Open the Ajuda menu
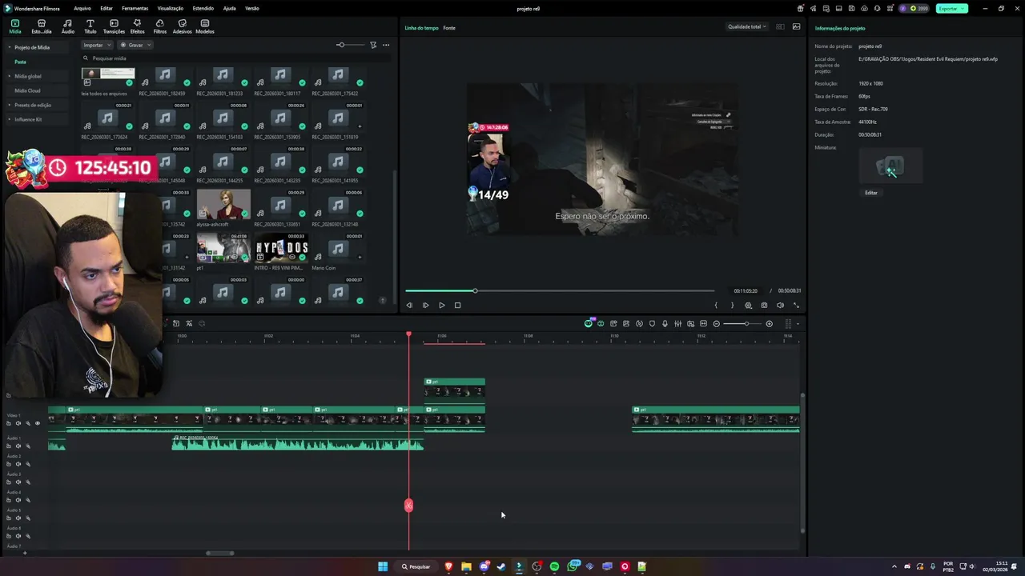1025x576 pixels. click(229, 8)
